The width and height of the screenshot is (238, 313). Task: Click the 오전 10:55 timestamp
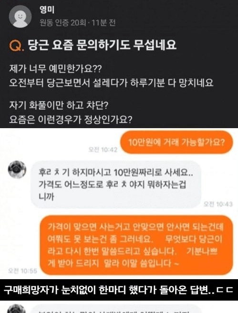pyautogui.click(x=22, y=271)
